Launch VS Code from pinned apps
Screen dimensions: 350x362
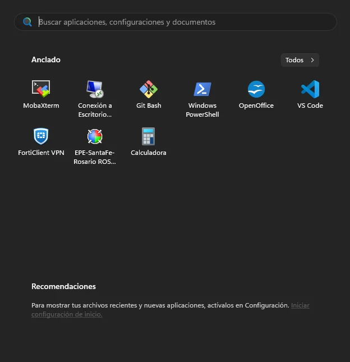(310, 89)
